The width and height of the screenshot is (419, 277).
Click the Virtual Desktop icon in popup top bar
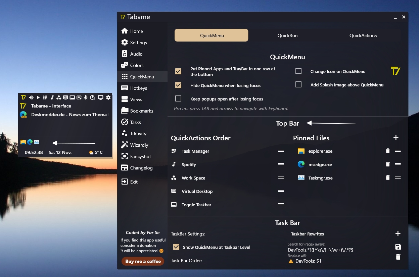pyautogui.click(x=65, y=97)
